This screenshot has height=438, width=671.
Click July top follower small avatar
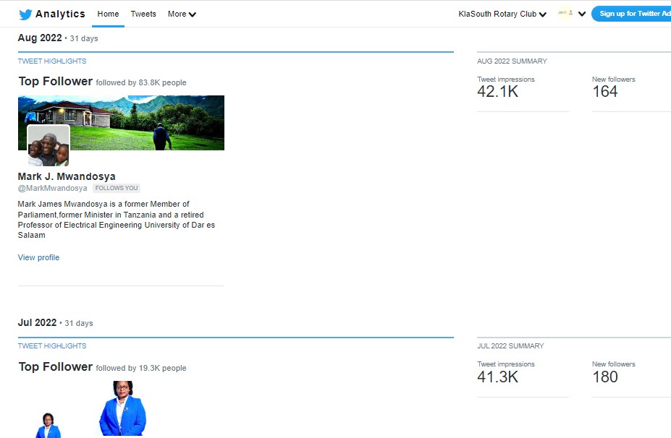[48, 425]
